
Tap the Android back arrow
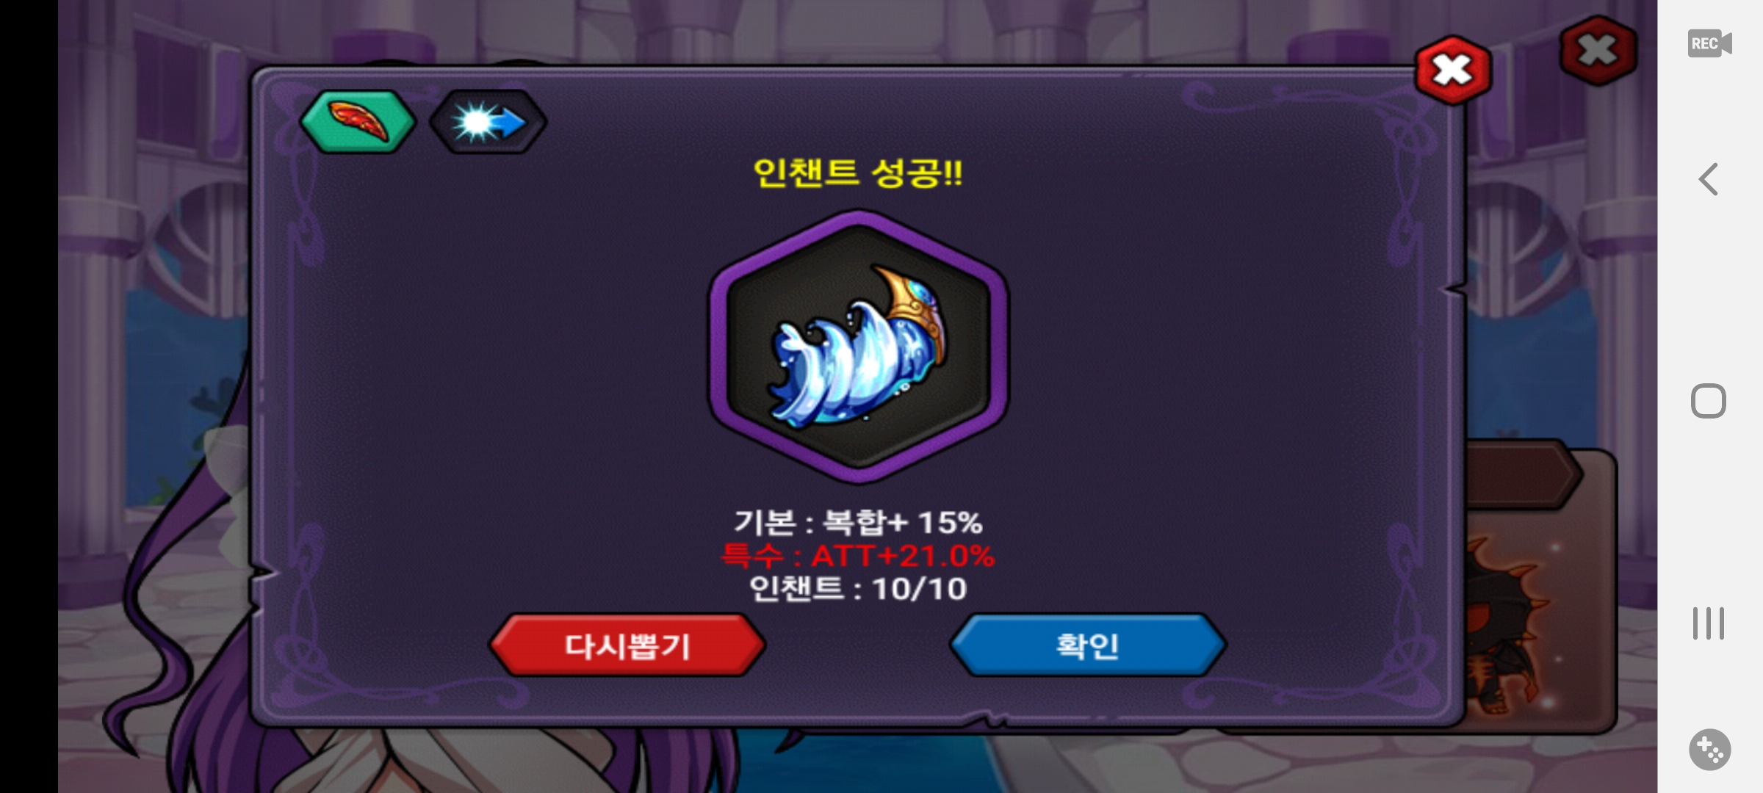tap(1709, 179)
